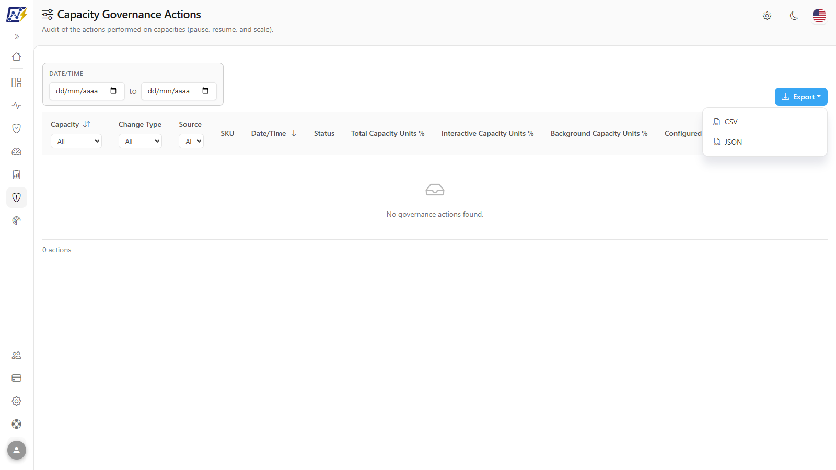This screenshot has height=470, width=836.
Task: Click the 'No governance actions found.' message
Action: [435, 214]
